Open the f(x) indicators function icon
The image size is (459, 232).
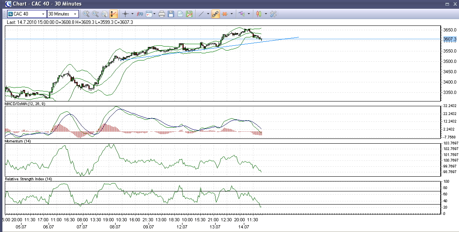pos(140,14)
